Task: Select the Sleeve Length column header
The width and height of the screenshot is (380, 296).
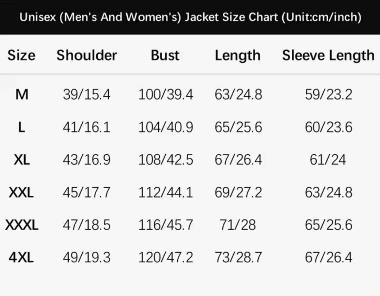Action: [x=328, y=56]
